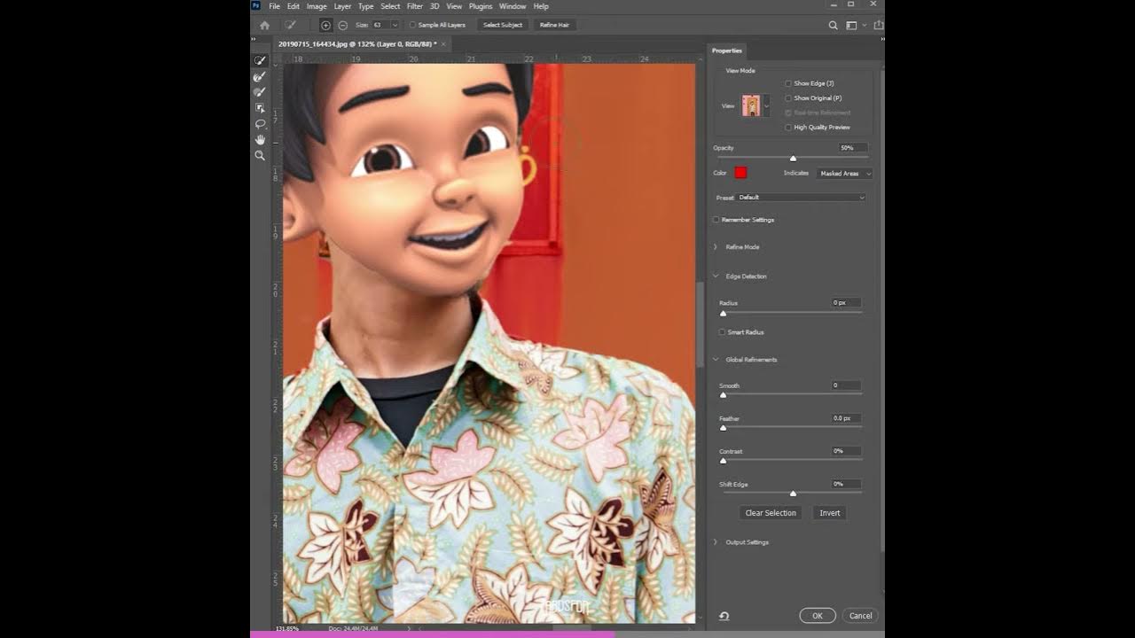Viewport: 1135px width, 638px height.
Task: Open the Image menu
Action: (x=317, y=6)
